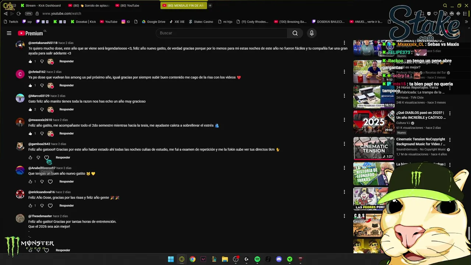Open options menu for @zentakanashi5118 comment
The image size is (471, 265).
click(344, 43)
